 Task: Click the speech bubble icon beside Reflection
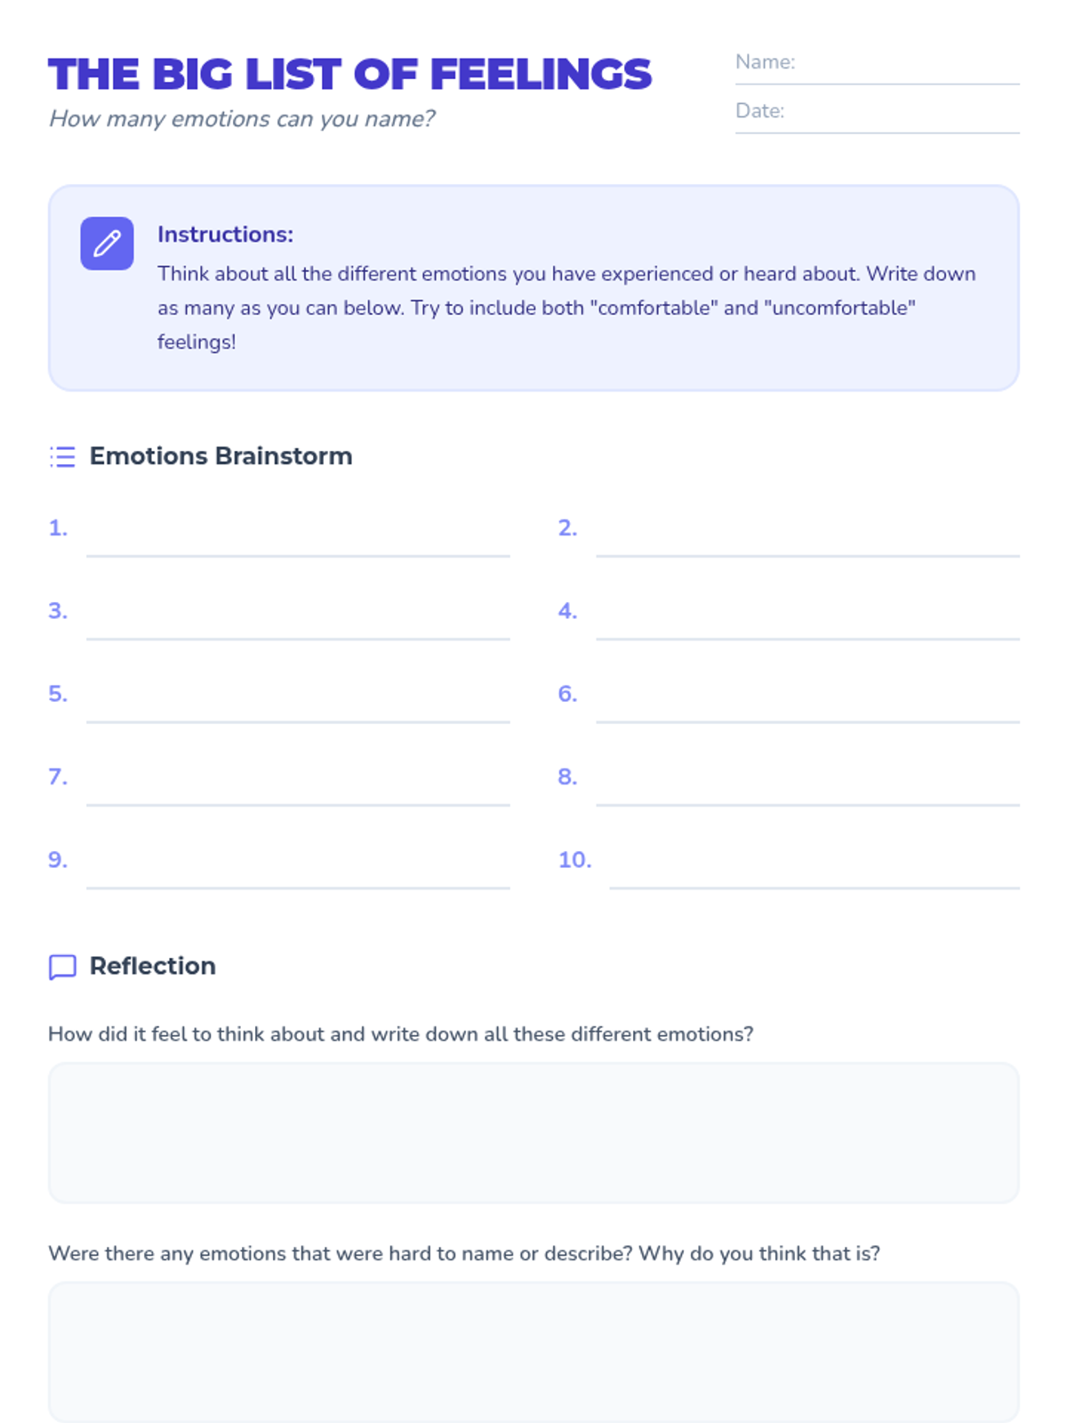pos(62,967)
